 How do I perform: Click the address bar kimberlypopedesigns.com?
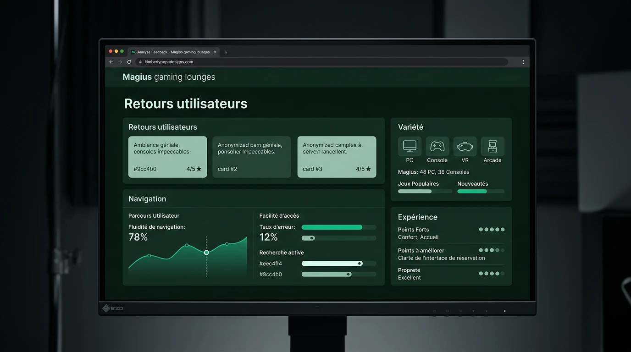coord(322,62)
